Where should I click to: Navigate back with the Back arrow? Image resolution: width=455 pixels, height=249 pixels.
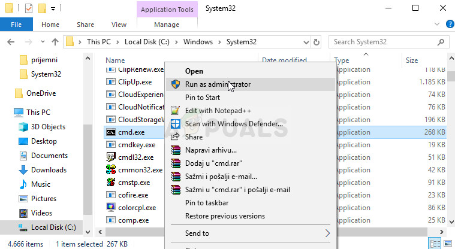(11, 42)
